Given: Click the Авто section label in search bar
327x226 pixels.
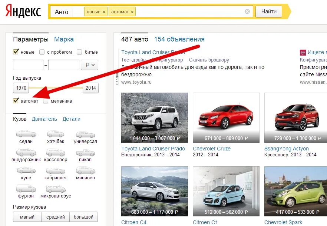Looking at the screenshot, I should (61, 12).
